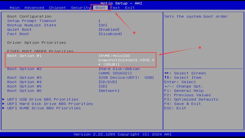Toggle Quiet Boot [Enabled] value
The height and width of the screenshot is (138, 245).
[x=109, y=29]
